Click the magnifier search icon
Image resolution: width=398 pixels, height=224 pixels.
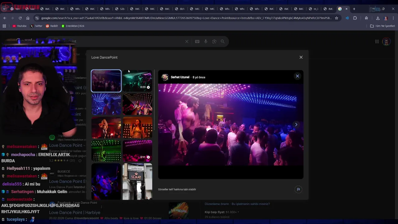coord(223,41)
